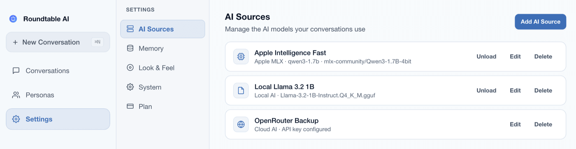Click the System gear icon

tap(130, 87)
